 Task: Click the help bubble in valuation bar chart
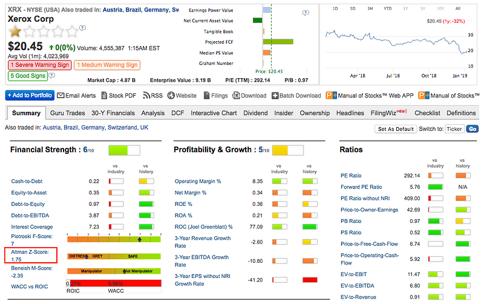[x=306, y=13]
